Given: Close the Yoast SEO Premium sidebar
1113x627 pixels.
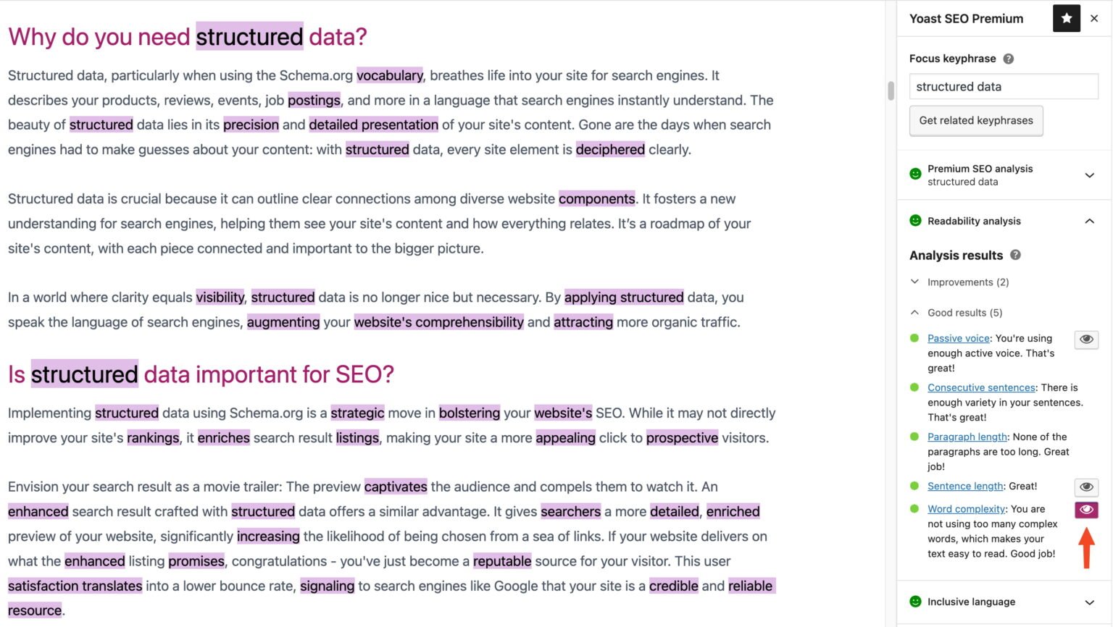Looking at the screenshot, I should click(1095, 18).
